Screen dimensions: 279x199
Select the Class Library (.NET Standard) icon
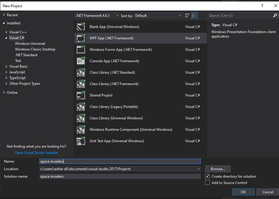(81, 72)
